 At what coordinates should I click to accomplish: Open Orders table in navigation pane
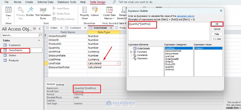[12, 55]
